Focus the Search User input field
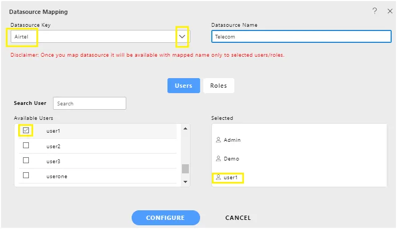The height and width of the screenshot is (229, 397). (89, 103)
